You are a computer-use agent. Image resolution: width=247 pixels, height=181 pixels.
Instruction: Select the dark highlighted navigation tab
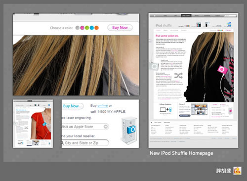coord(186,16)
